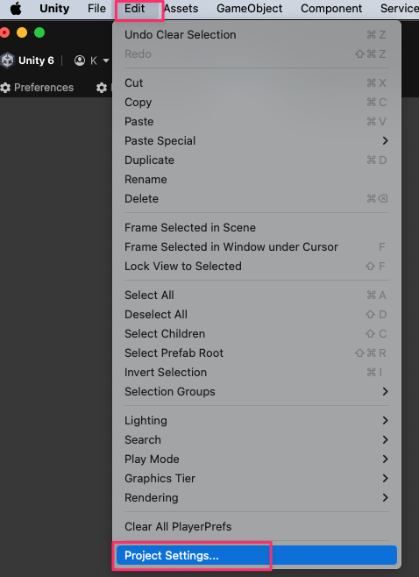
Task: Open the account profile icon
Action: pyautogui.click(x=80, y=61)
